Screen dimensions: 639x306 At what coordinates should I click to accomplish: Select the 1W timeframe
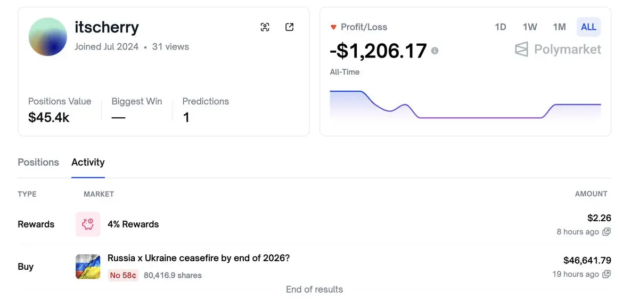(x=530, y=27)
